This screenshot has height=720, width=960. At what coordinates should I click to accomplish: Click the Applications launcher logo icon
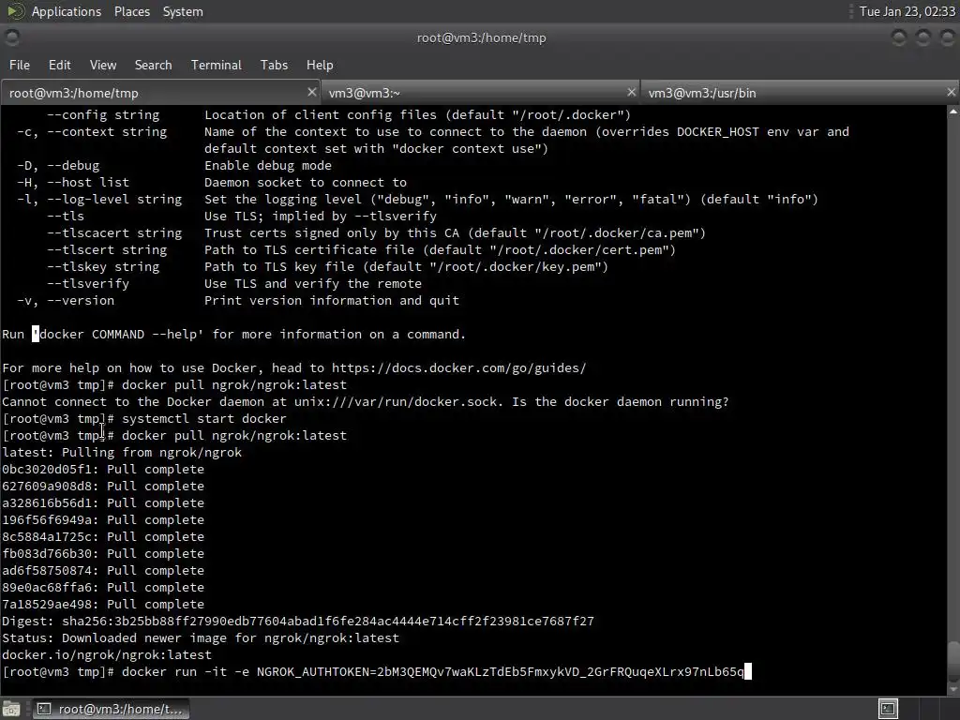16,11
